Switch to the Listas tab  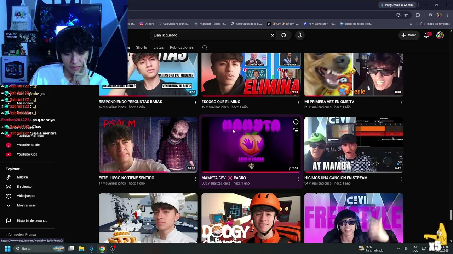pos(159,47)
